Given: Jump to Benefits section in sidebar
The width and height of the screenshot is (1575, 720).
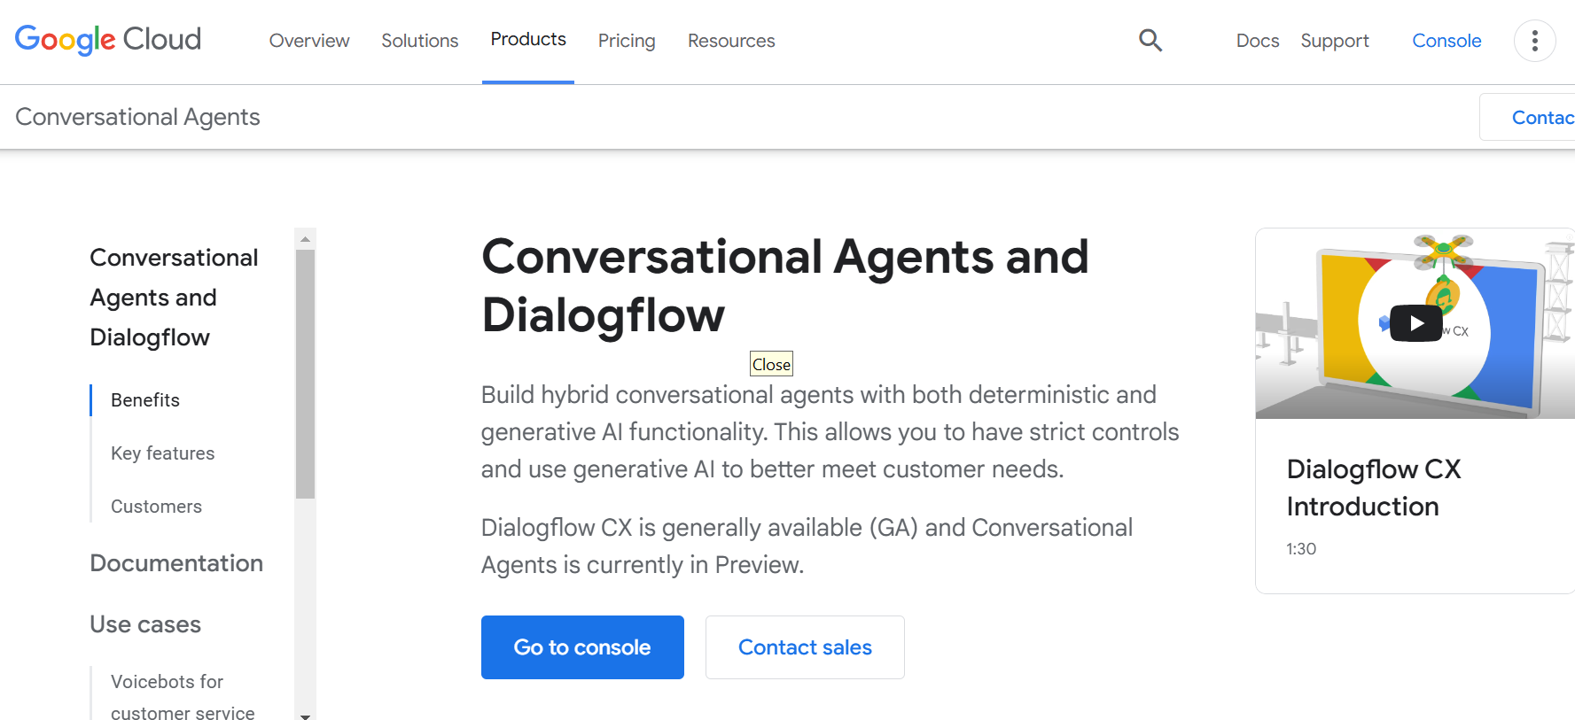Looking at the screenshot, I should (145, 400).
